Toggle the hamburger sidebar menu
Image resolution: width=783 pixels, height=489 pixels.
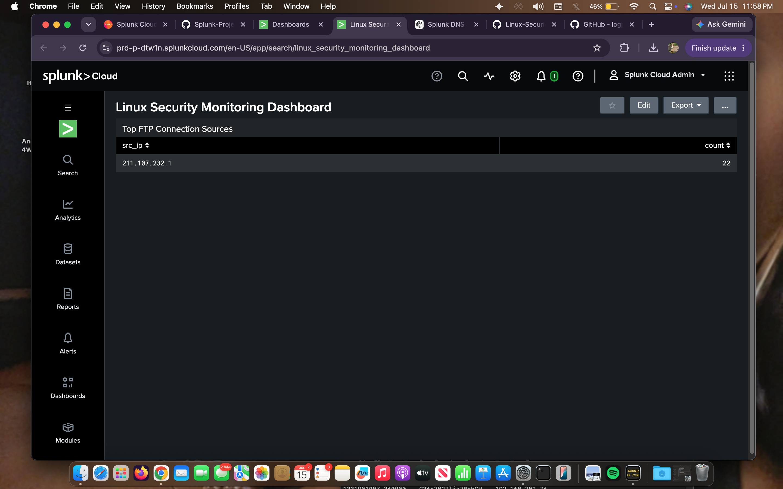(68, 107)
